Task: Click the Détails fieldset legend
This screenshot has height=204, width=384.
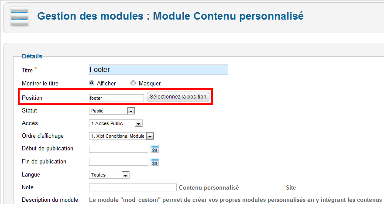Action: [32, 56]
